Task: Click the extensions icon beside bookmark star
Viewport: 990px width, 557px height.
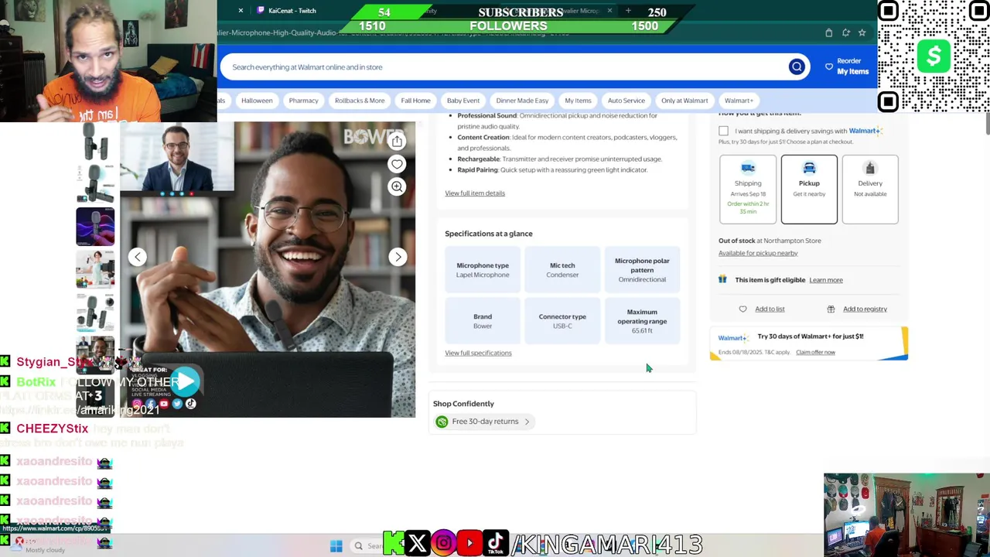Action: coord(845,32)
